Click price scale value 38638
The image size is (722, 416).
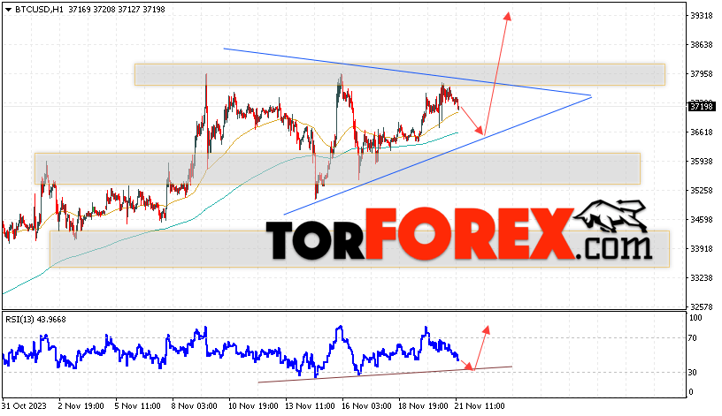coord(702,45)
